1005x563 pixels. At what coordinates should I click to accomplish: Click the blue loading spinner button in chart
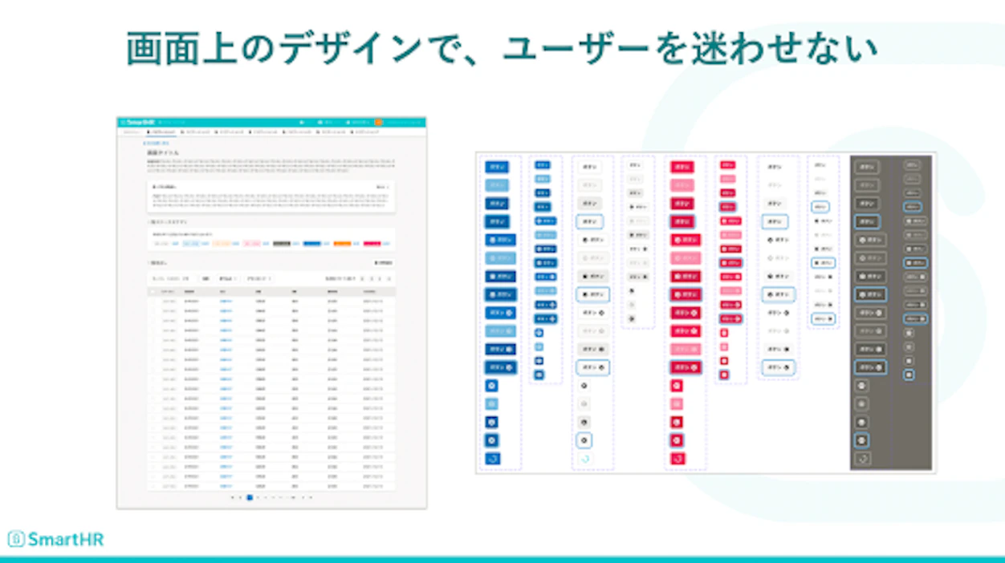491,459
